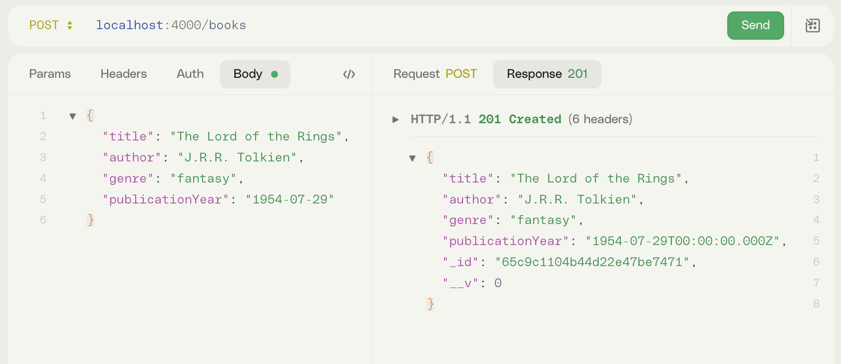
Task: Select the Auth tab
Action: (190, 74)
